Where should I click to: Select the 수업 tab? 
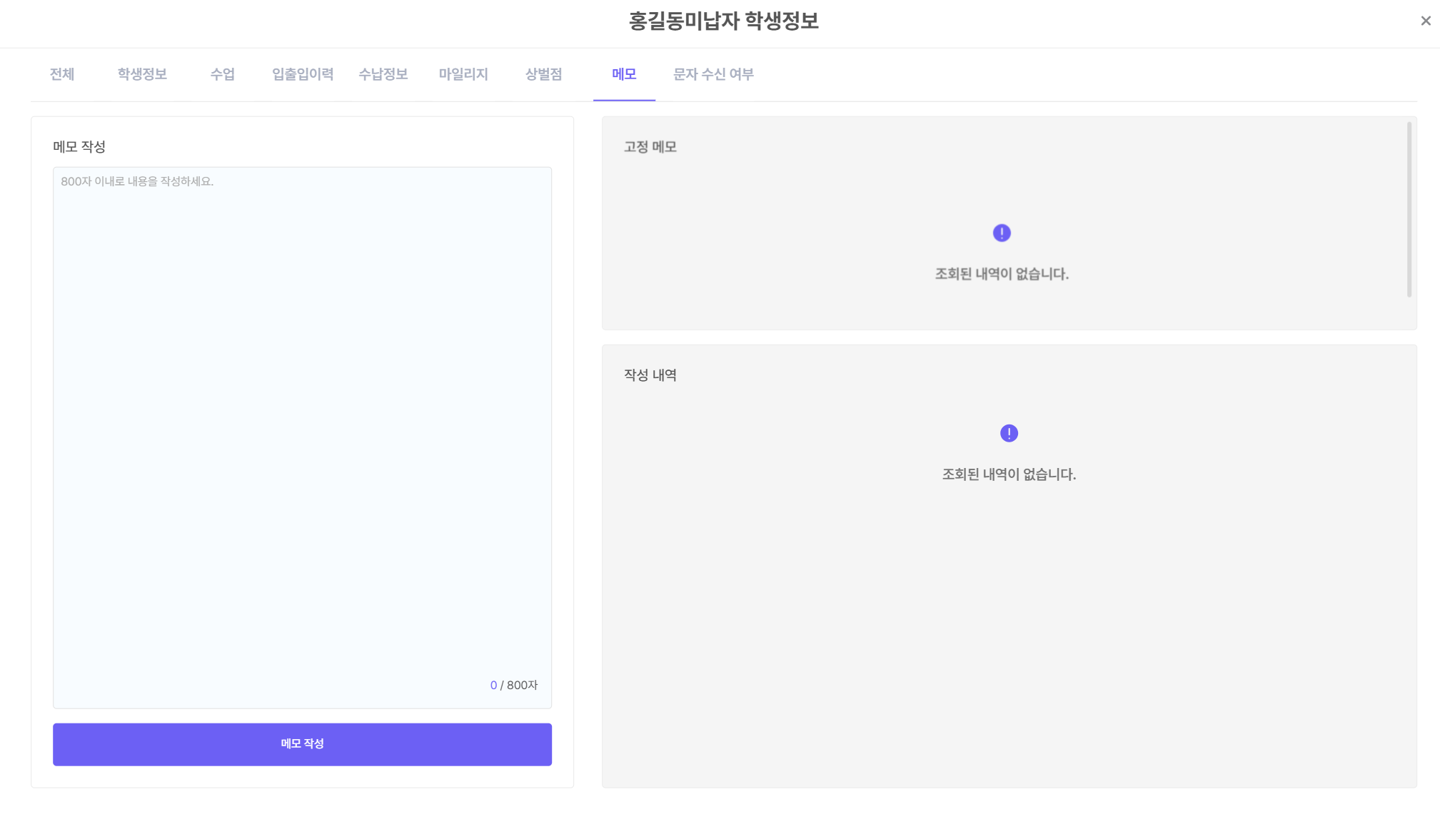[x=222, y=74]
